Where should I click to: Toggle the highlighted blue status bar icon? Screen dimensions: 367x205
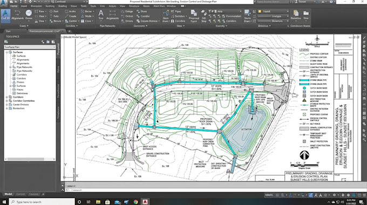[310, 195]
